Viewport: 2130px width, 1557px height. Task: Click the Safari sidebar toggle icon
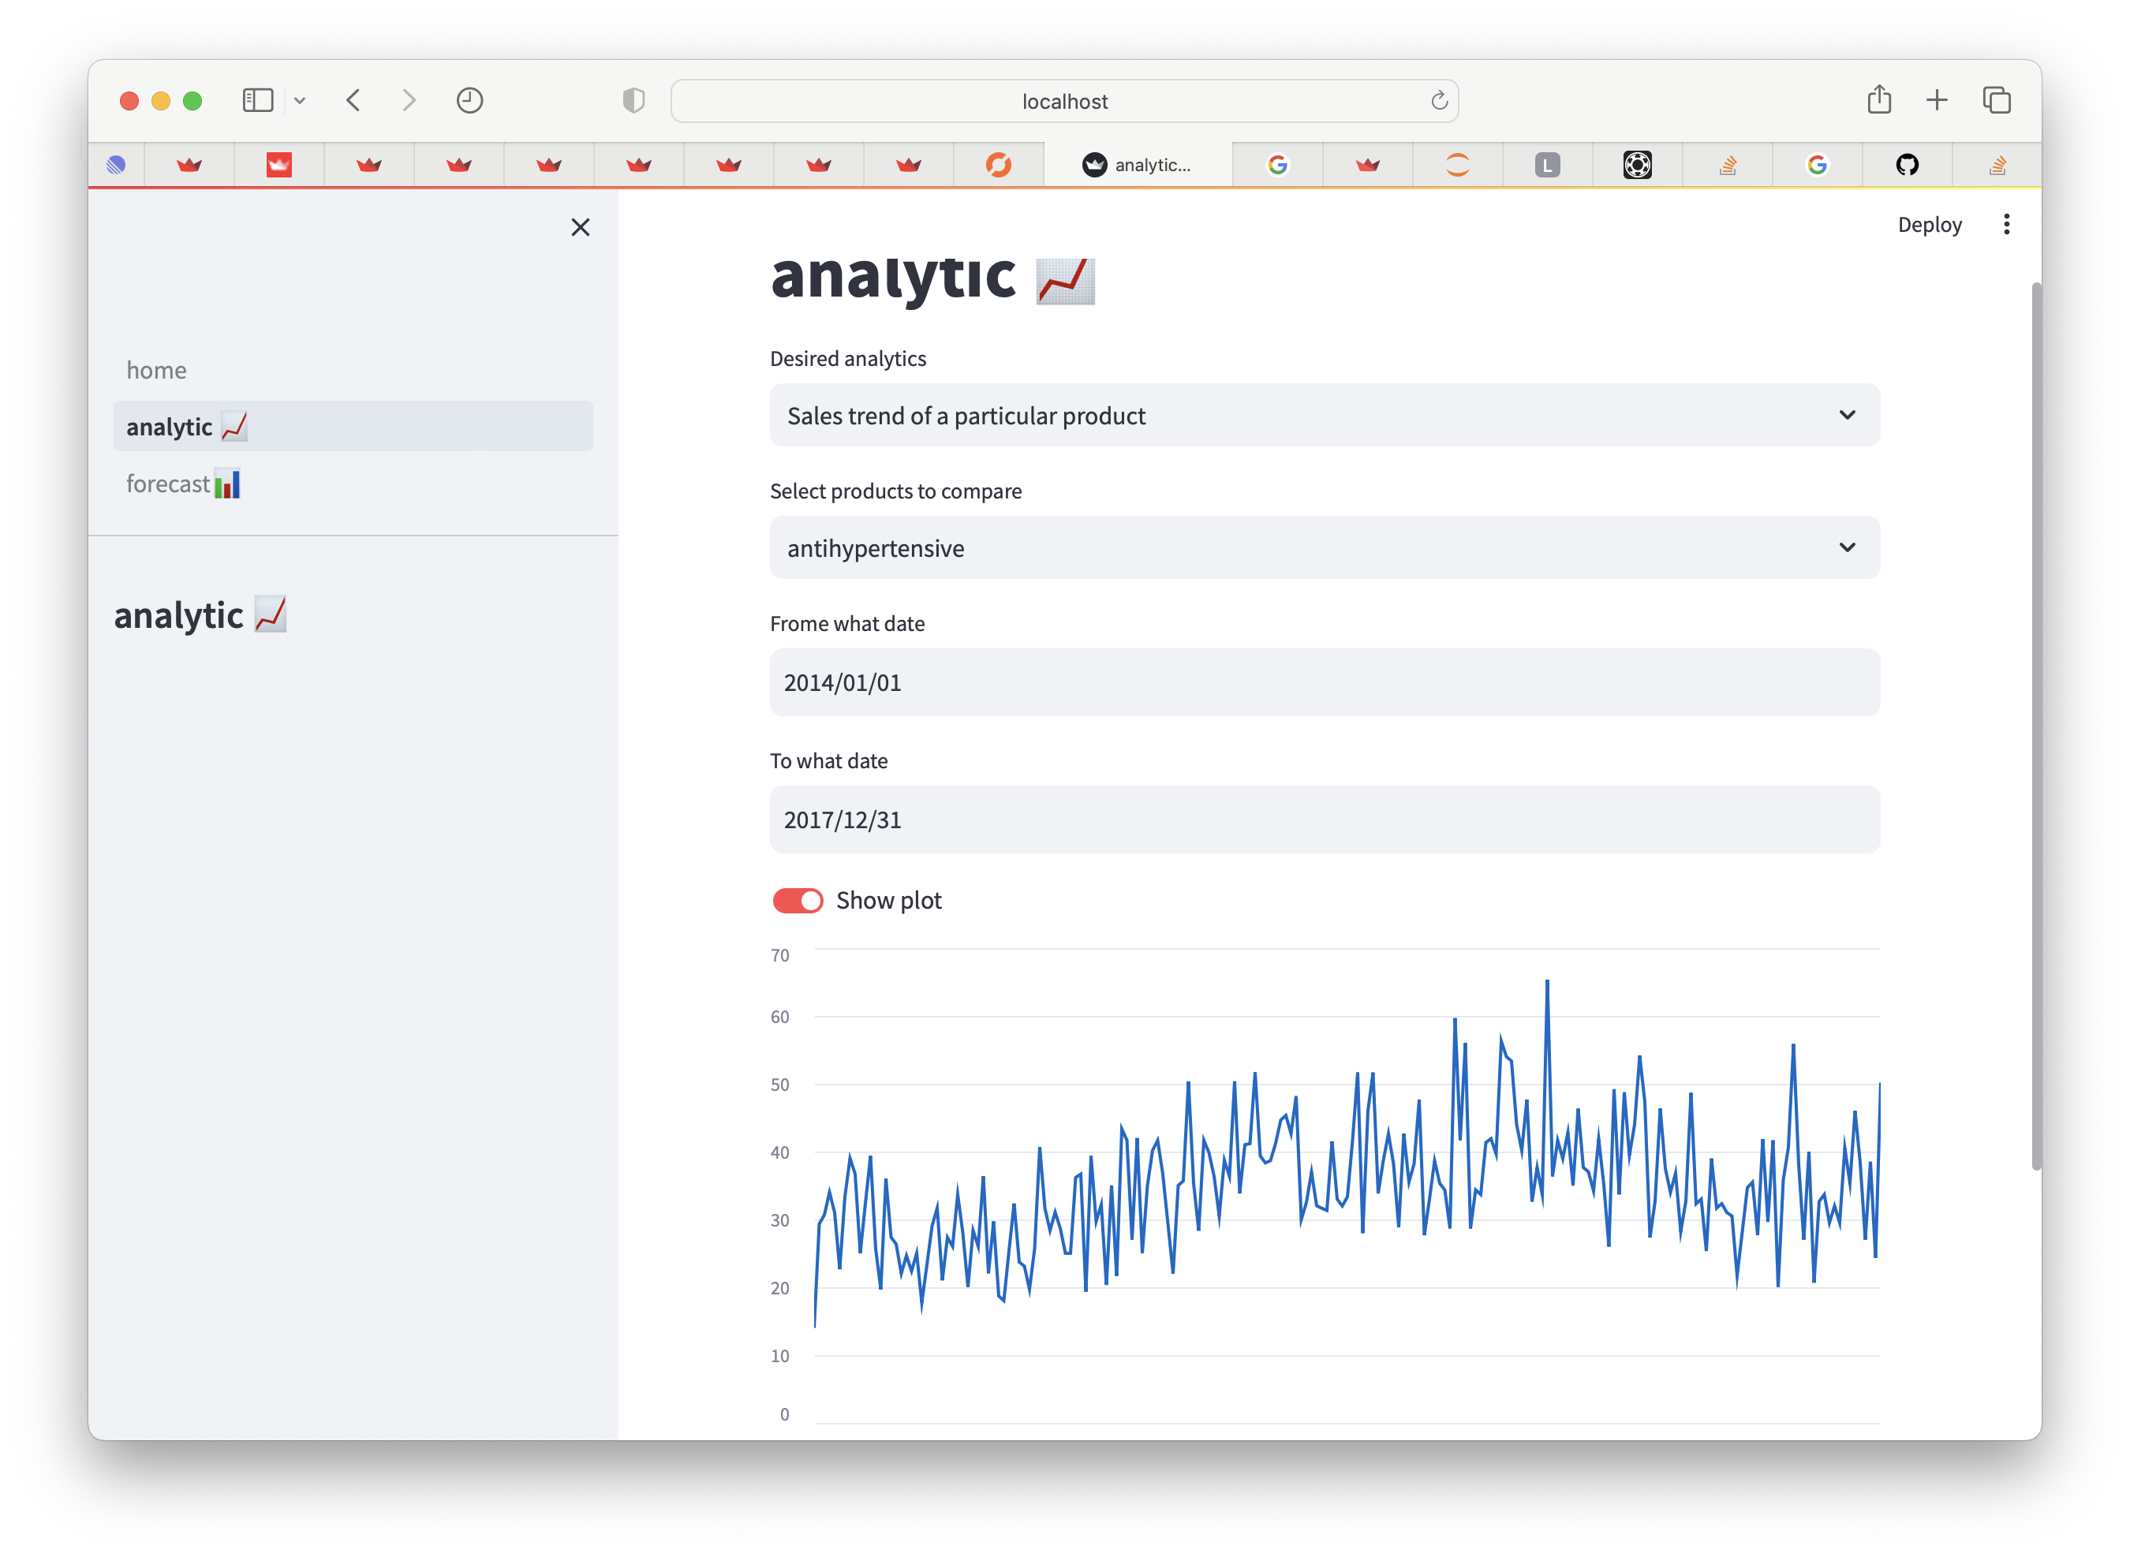click(x=257, y=100)
